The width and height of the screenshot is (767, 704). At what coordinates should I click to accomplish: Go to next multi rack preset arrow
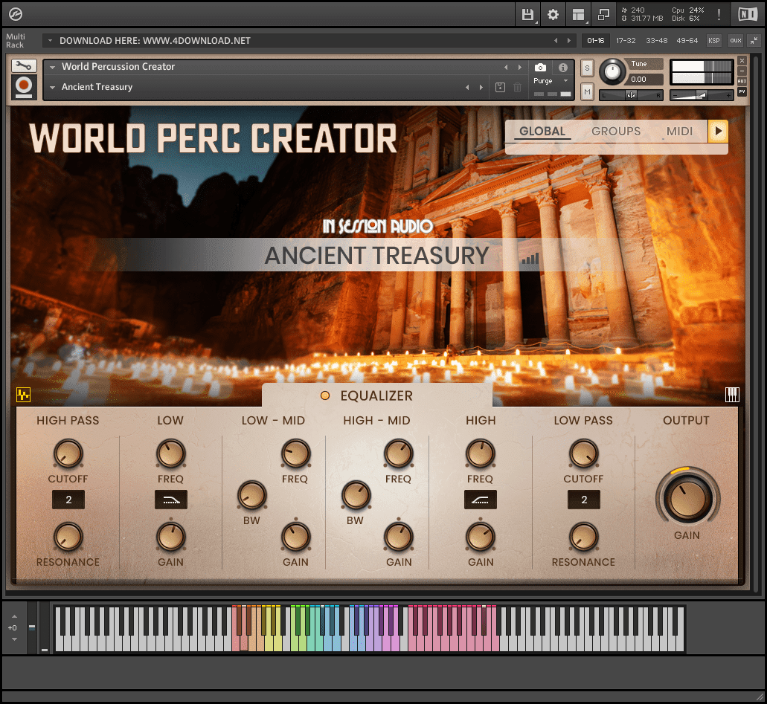(569, 41)
